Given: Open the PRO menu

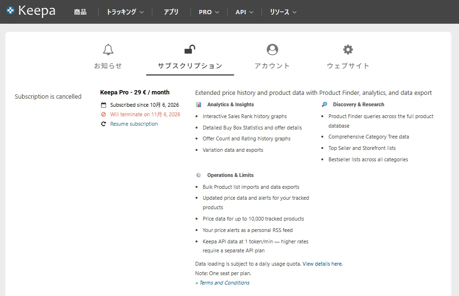Looking at the screenshot, I should pos(205,12).
